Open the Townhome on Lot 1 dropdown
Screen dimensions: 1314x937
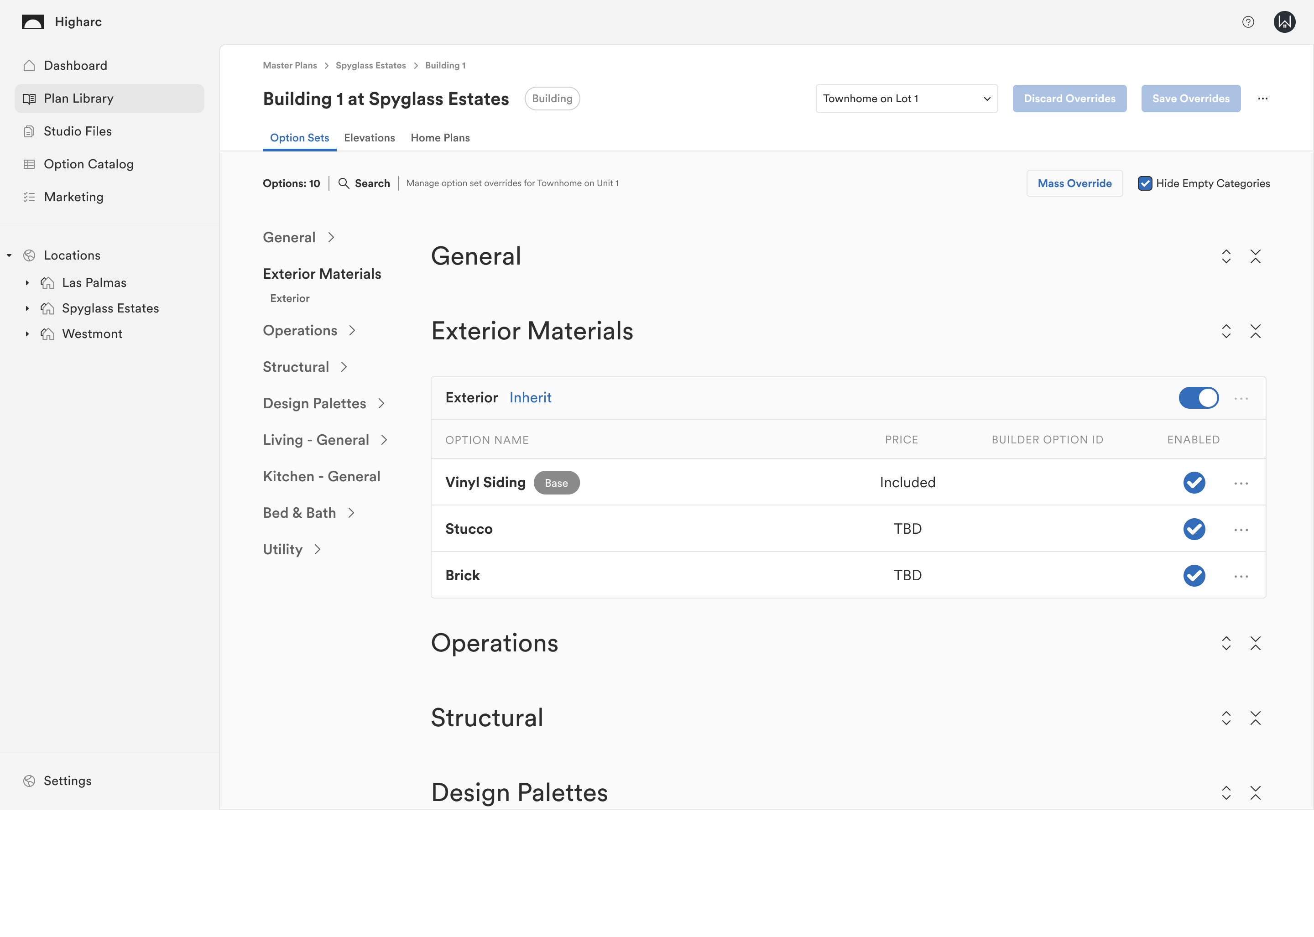click(x=906, y=99)
